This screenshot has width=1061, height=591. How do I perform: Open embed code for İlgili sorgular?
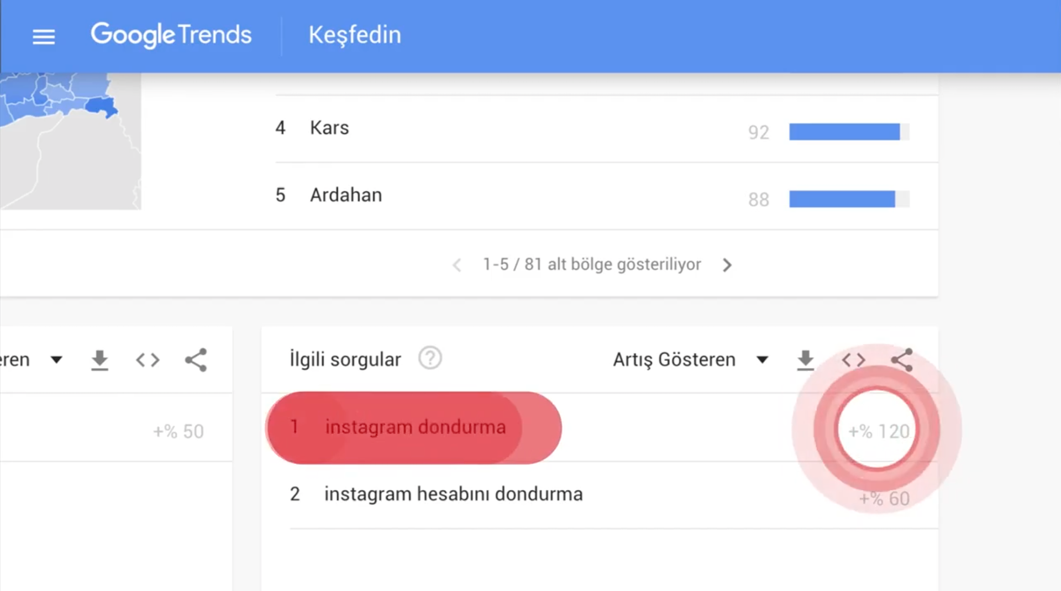pyautogui.click(x=854, y=360)
